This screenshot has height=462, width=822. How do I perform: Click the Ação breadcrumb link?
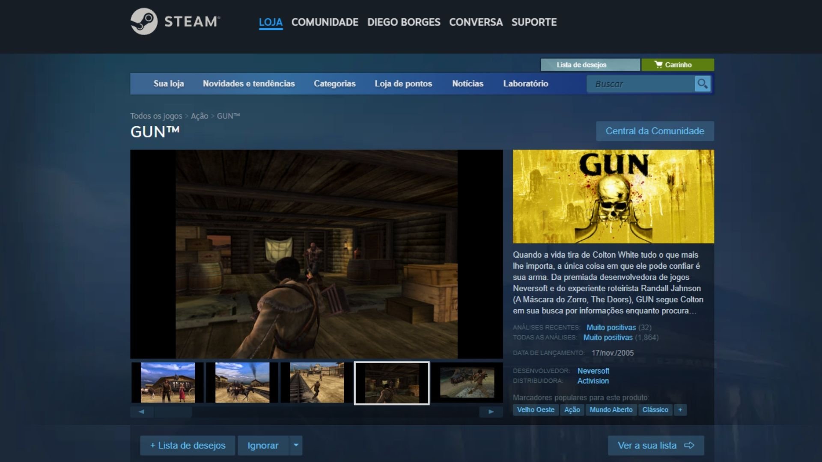click(200, 116)
